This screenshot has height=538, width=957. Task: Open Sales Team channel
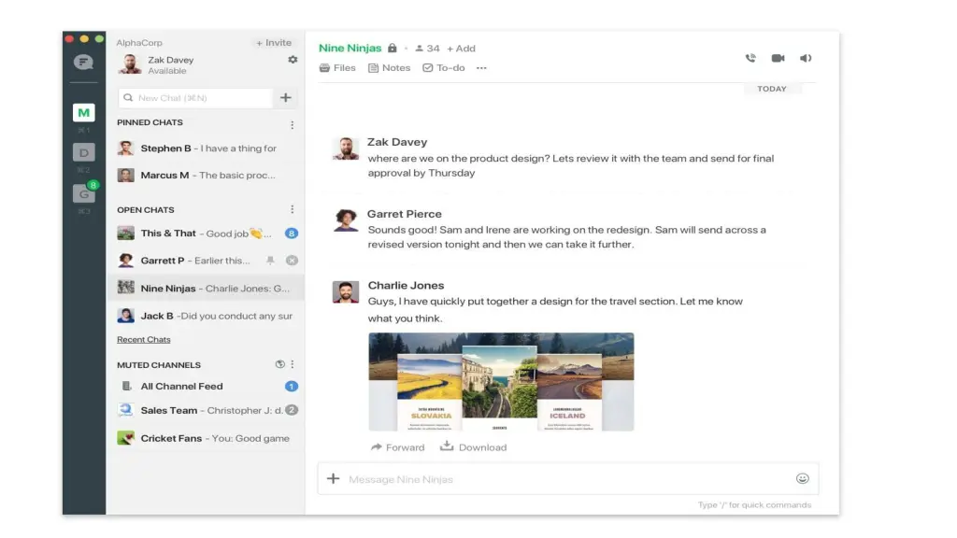click(x=207, y=411)
